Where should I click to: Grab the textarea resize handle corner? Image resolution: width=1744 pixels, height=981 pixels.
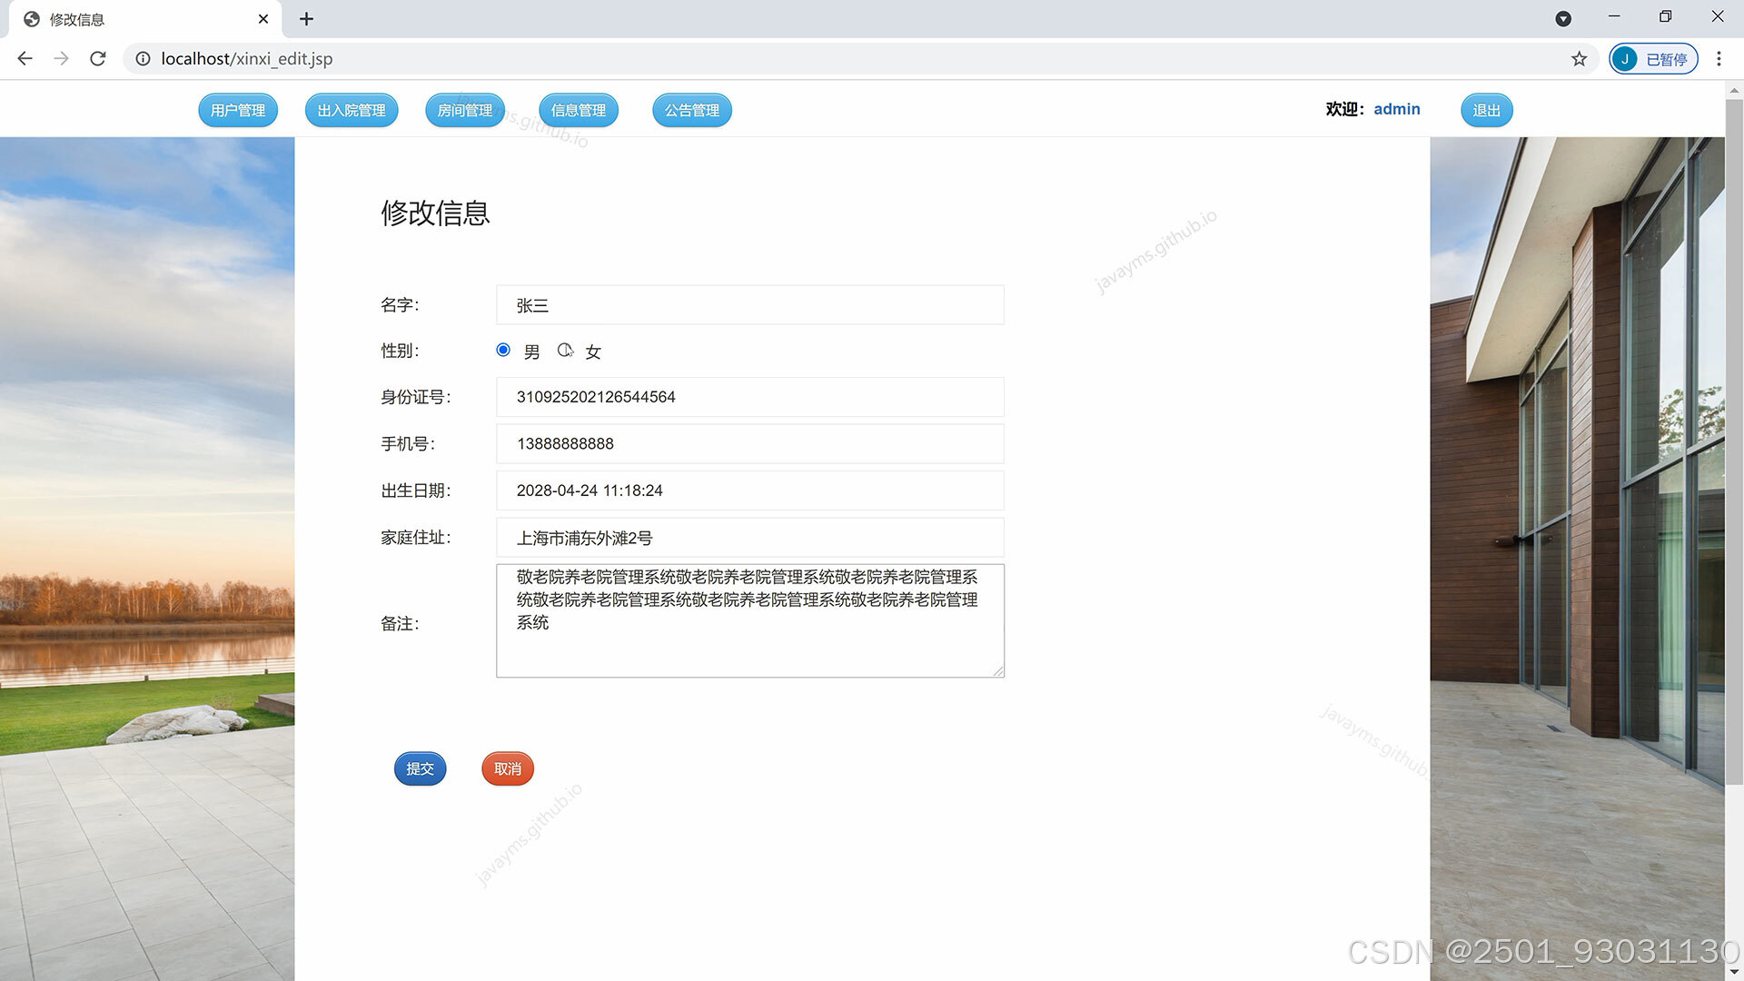coord(998,671)
